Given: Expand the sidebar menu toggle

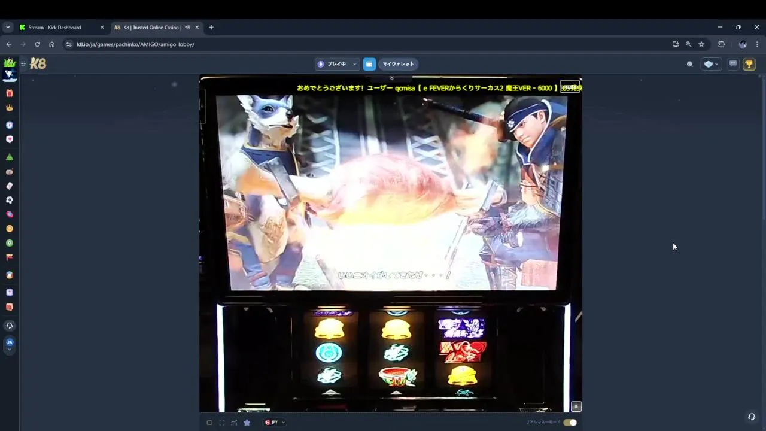Looking at the screenshot, I should (23, 63).
